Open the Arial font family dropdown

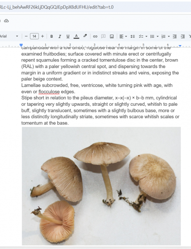9,36
